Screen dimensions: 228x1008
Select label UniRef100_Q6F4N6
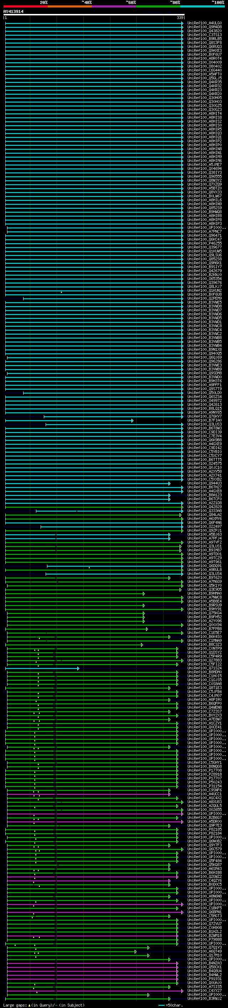coord(204,522)
